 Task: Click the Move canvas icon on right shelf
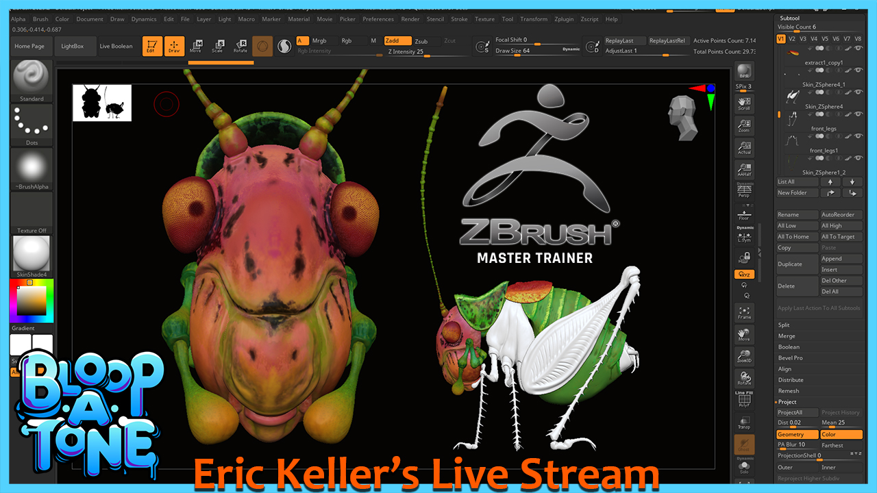pos(744,335)
